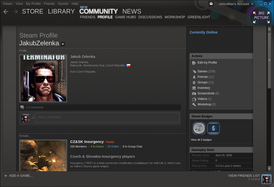Open the Help menu

click(75, 4)
